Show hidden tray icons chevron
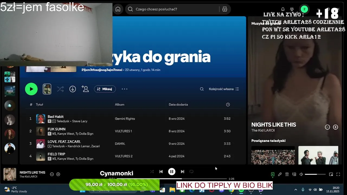The image size is (347, 195). pyautogui.click(x=296, y=190)
